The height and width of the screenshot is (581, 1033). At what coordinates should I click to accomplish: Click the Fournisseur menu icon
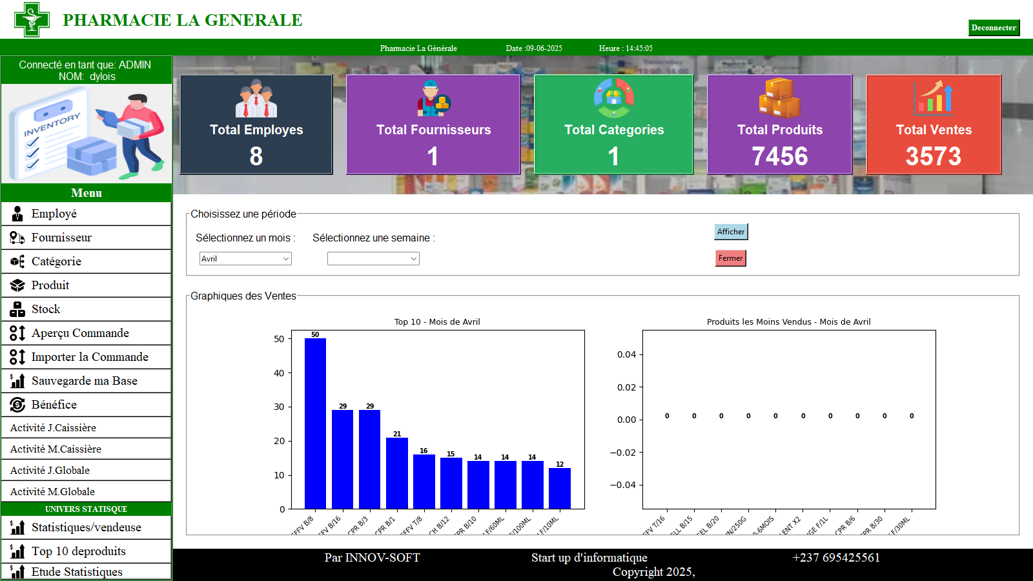pyautogui.click(x=17, y=238)
